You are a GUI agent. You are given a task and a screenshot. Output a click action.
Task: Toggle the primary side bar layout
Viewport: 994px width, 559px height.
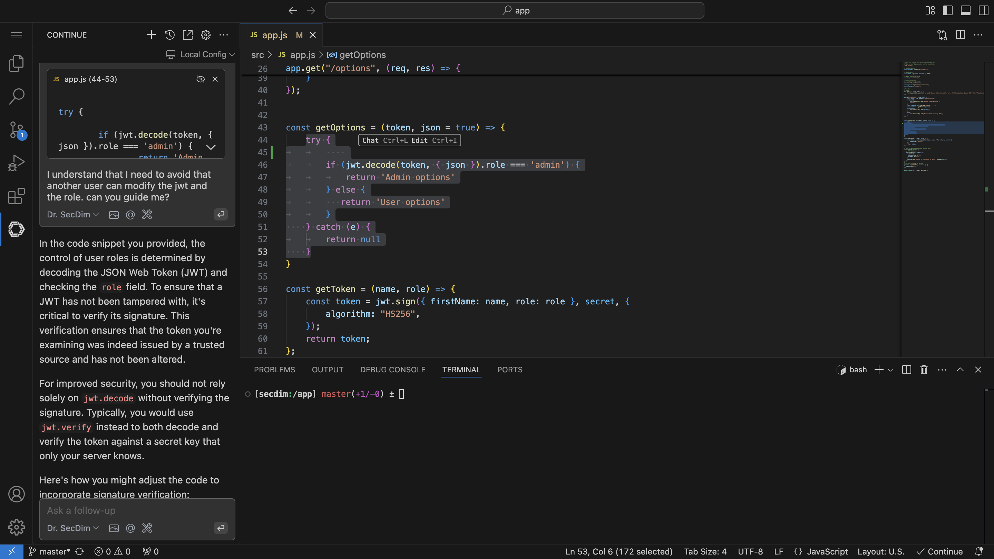coord(947,10)
